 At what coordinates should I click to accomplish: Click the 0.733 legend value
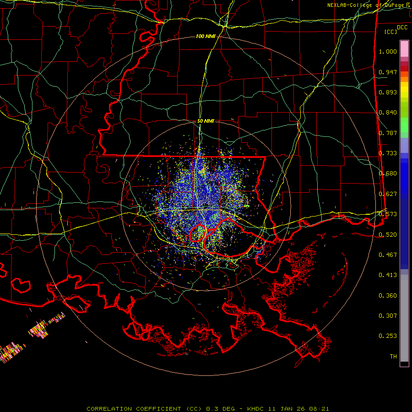[388, 153]
